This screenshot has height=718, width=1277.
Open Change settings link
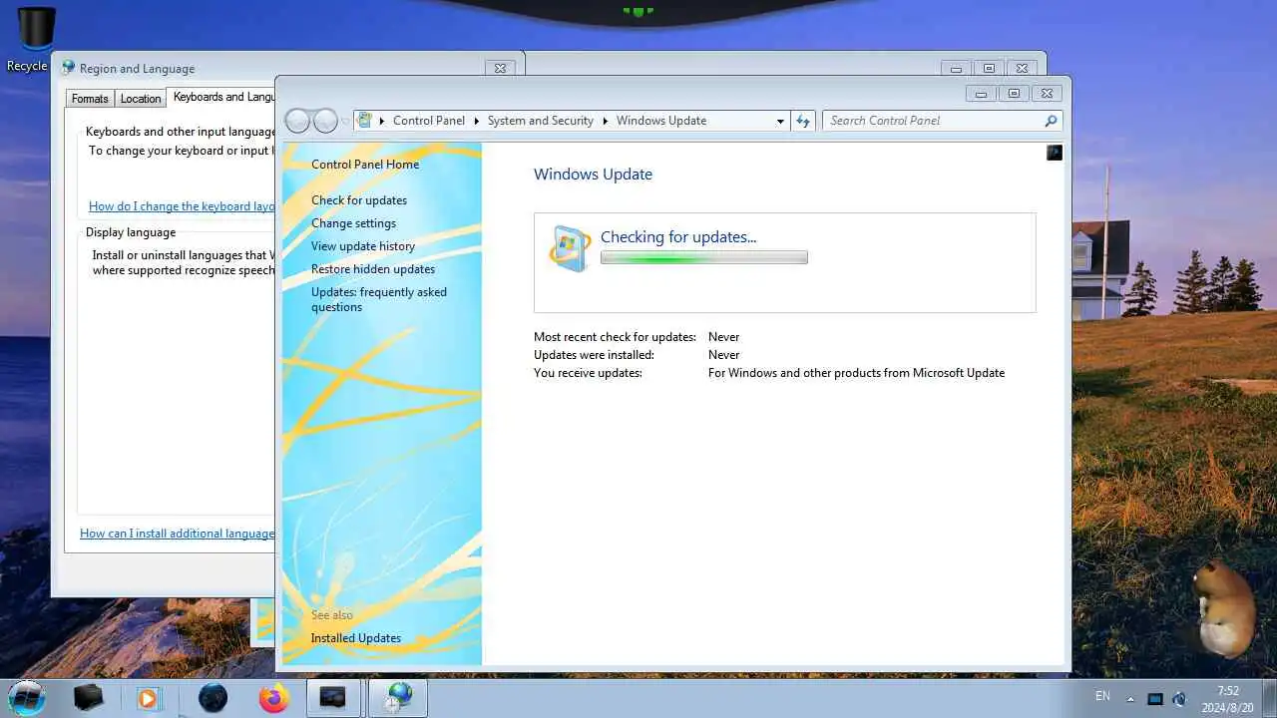(353, 223)
